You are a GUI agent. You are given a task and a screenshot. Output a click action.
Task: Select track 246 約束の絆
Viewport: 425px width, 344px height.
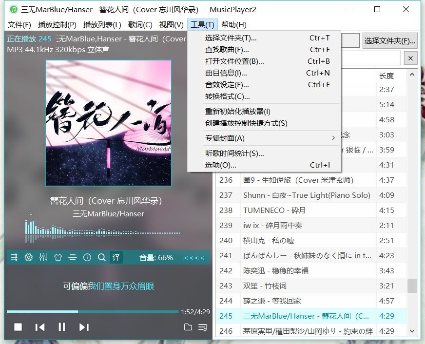pyautogui.click(x=311, y=331)
